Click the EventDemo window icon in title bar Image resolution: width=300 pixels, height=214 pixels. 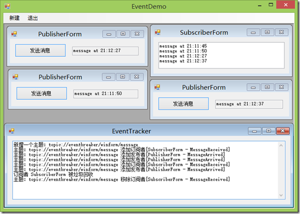(x=8, y=6)
